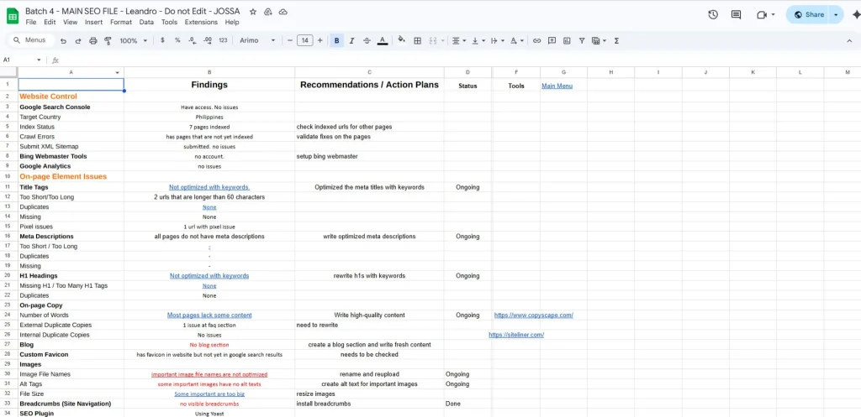861x417 pixels.
Task: Open column A header dropdown arrow
Action: coord(118,72)
